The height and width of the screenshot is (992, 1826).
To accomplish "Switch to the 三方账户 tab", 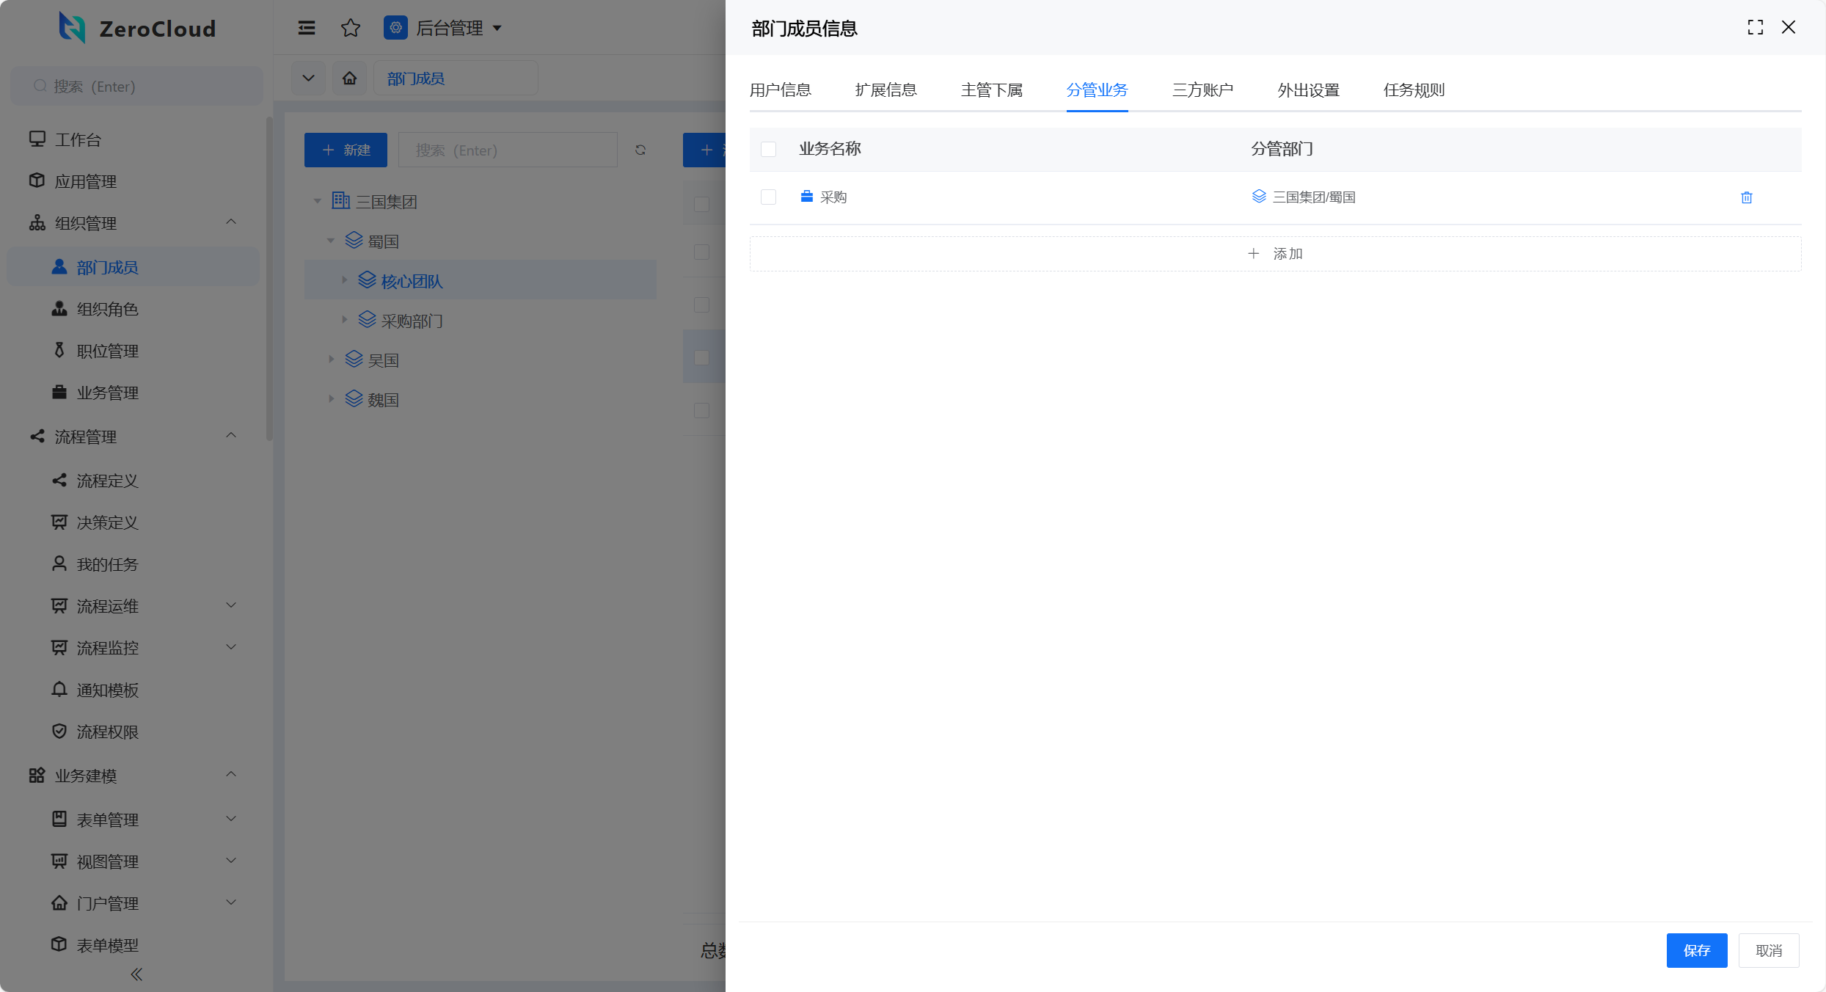I will [x=1202, y=90].
